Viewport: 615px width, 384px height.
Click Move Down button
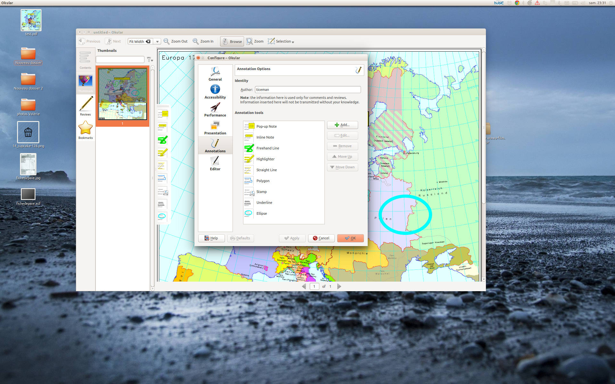click(342, 167)
